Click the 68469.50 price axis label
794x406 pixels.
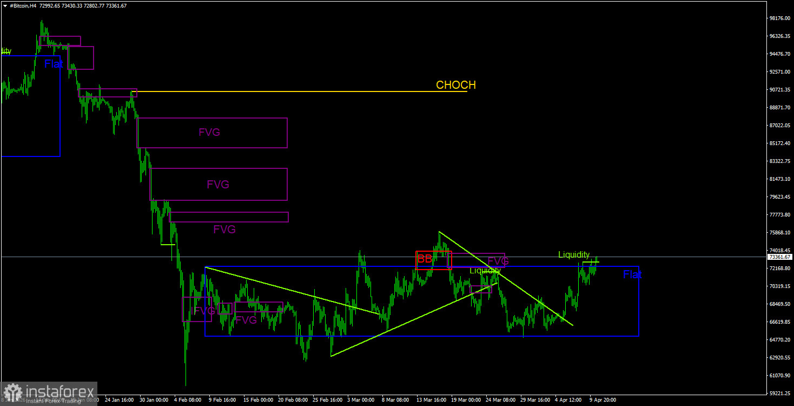point(780,304)
